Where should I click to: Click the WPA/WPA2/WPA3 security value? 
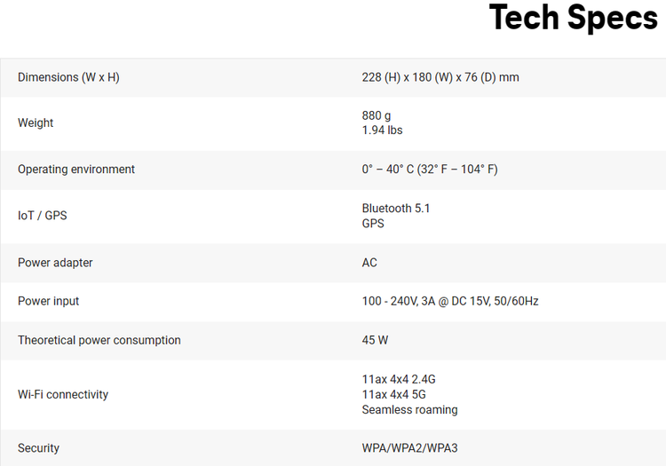[409, 448]
